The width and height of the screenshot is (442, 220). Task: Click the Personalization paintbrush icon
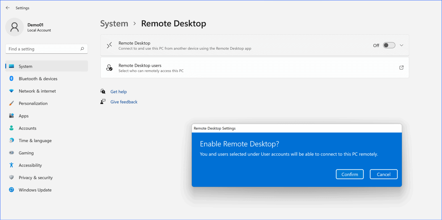coord(11,103)
